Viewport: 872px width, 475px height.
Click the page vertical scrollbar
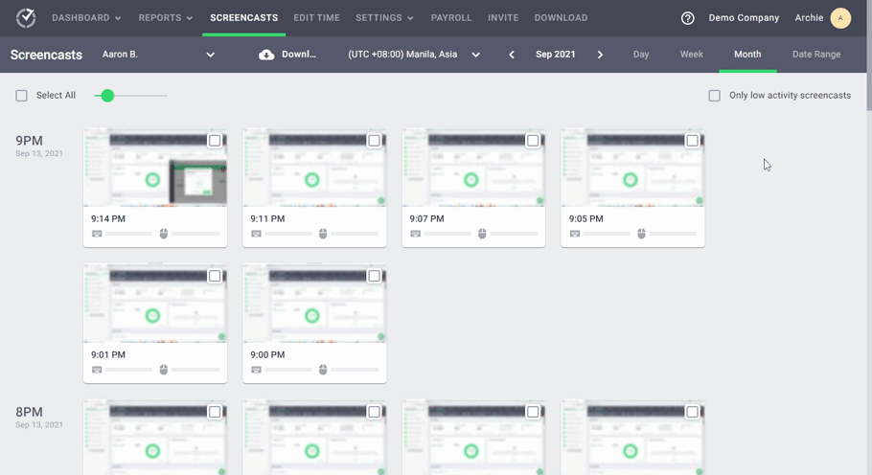click(869, 56)
